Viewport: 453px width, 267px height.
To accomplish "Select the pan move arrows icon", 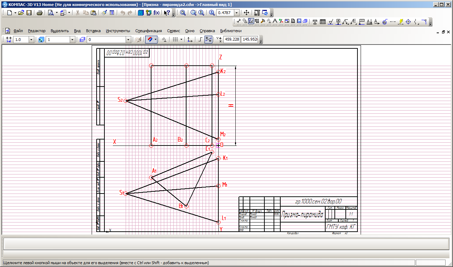I will pos(247,13).
